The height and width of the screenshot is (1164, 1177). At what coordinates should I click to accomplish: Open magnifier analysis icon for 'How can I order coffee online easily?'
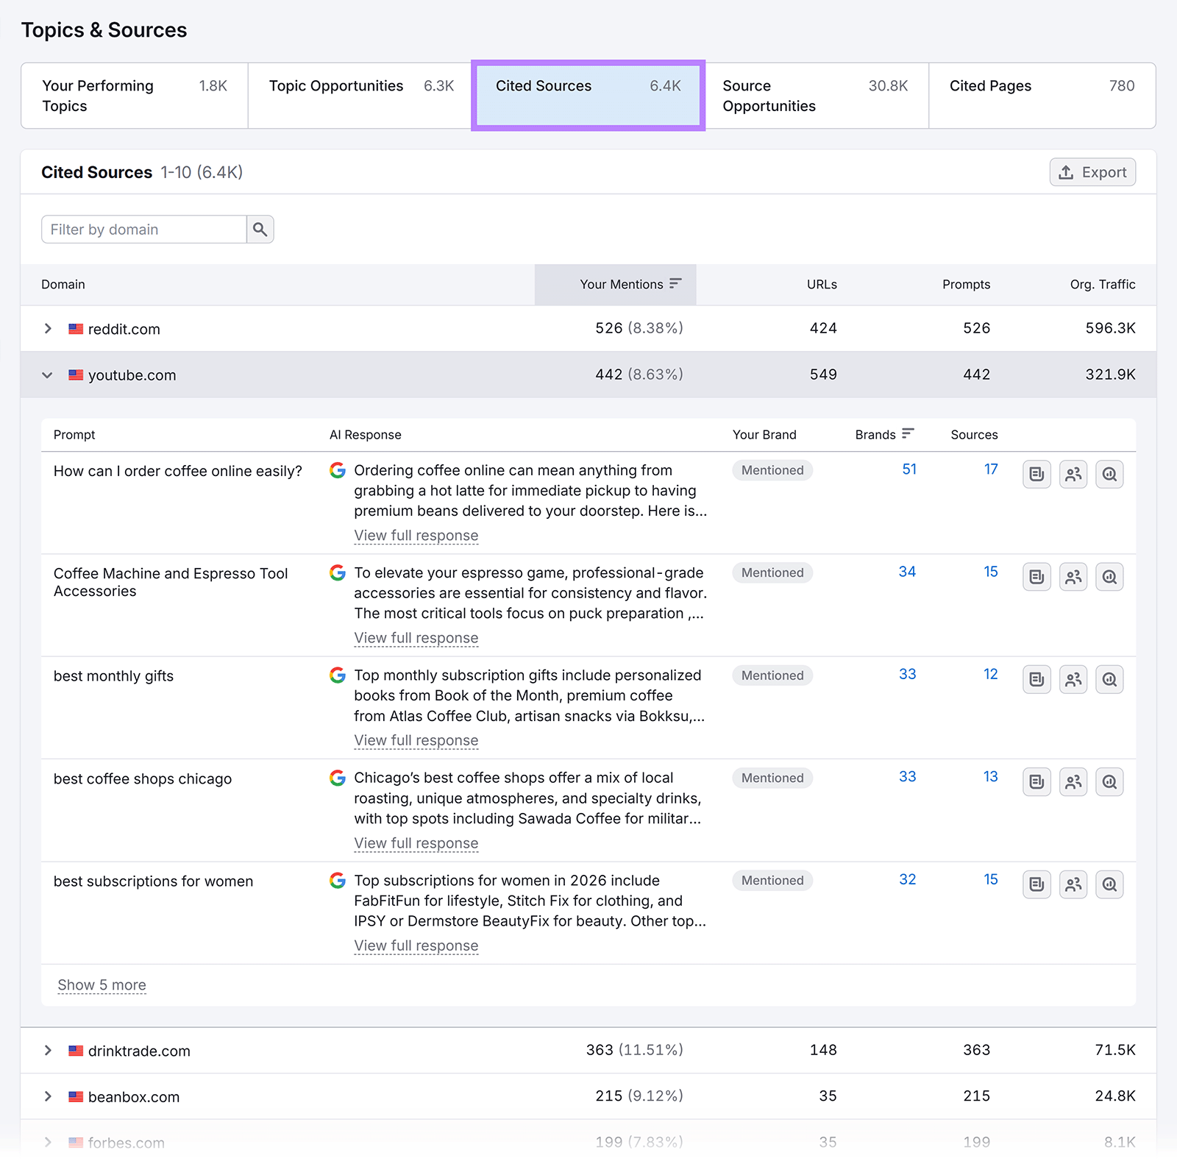click(1109, 475)
